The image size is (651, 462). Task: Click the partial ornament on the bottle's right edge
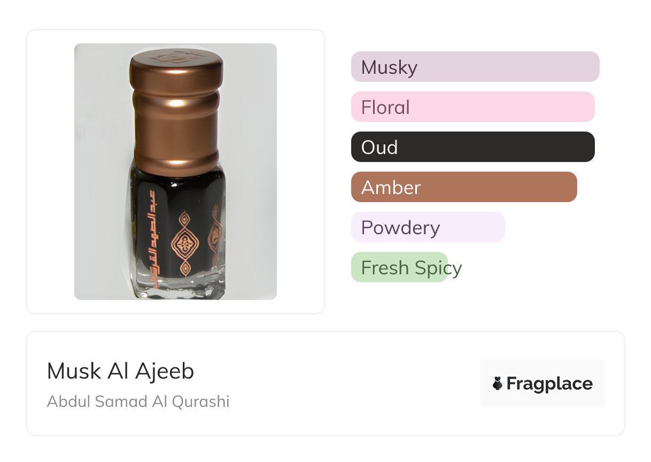tap(216, 235)
